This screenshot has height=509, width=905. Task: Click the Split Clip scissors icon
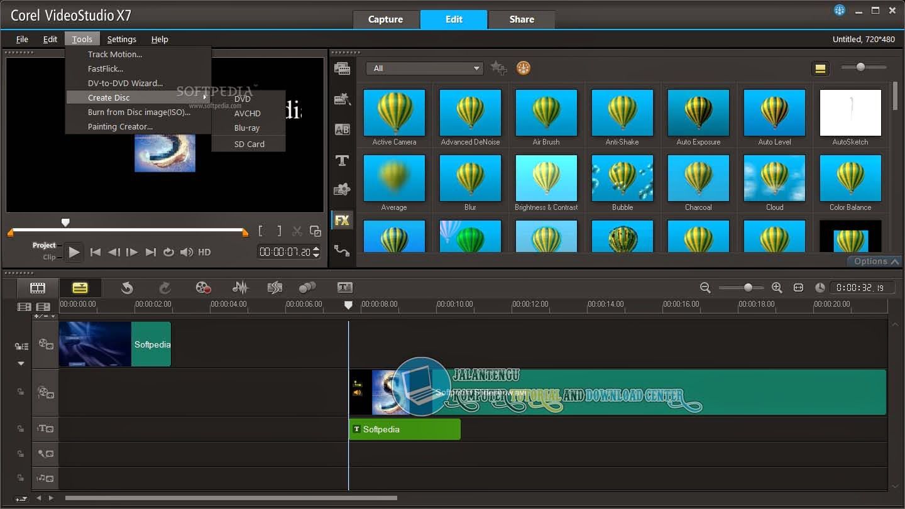297,231
